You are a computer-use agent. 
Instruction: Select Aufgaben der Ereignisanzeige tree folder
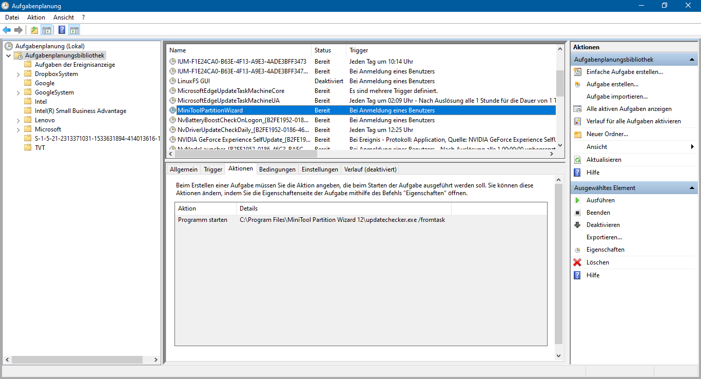pyautogui.click(x=75, y=65)
